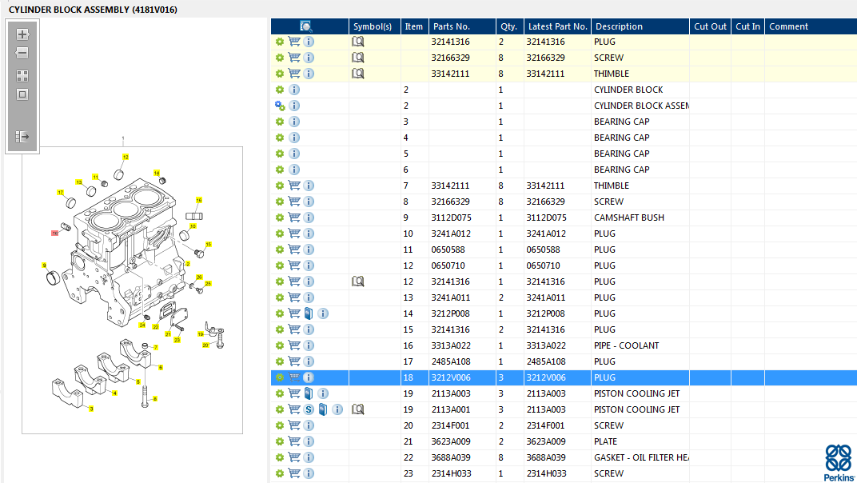857x483 pixels.
Task: Sort by Symbol(s) column header
Action: (374, 26)
